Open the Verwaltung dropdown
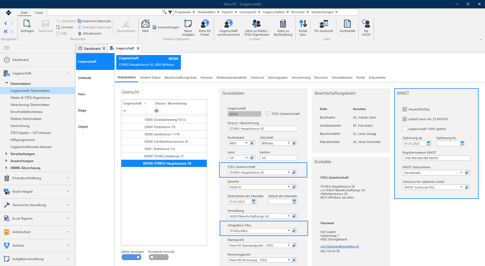 289,216
